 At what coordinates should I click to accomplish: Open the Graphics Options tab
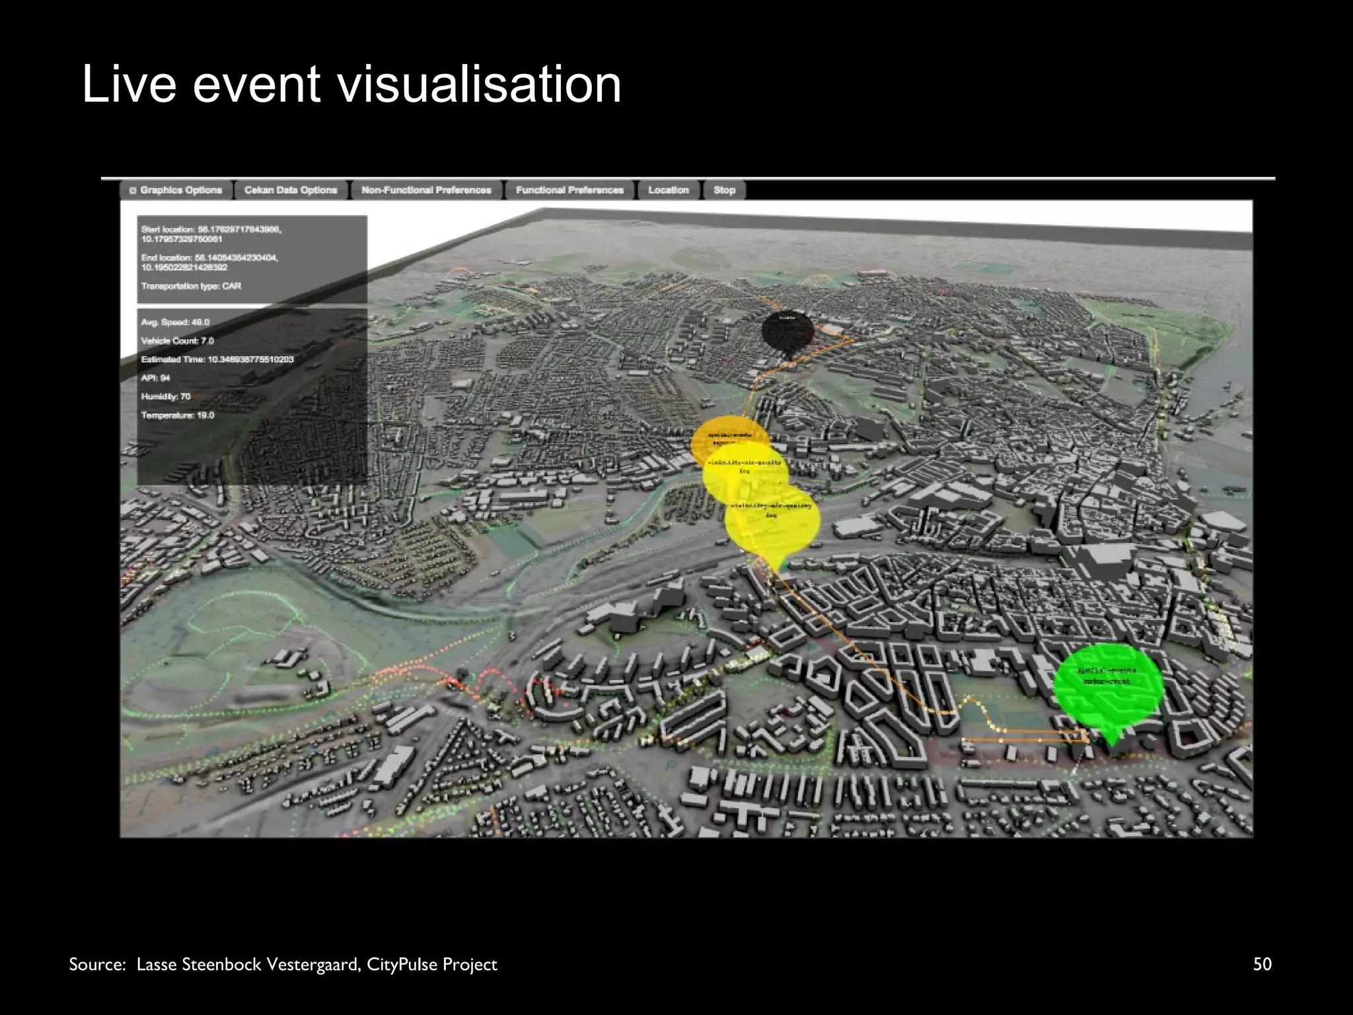[176, 190]
